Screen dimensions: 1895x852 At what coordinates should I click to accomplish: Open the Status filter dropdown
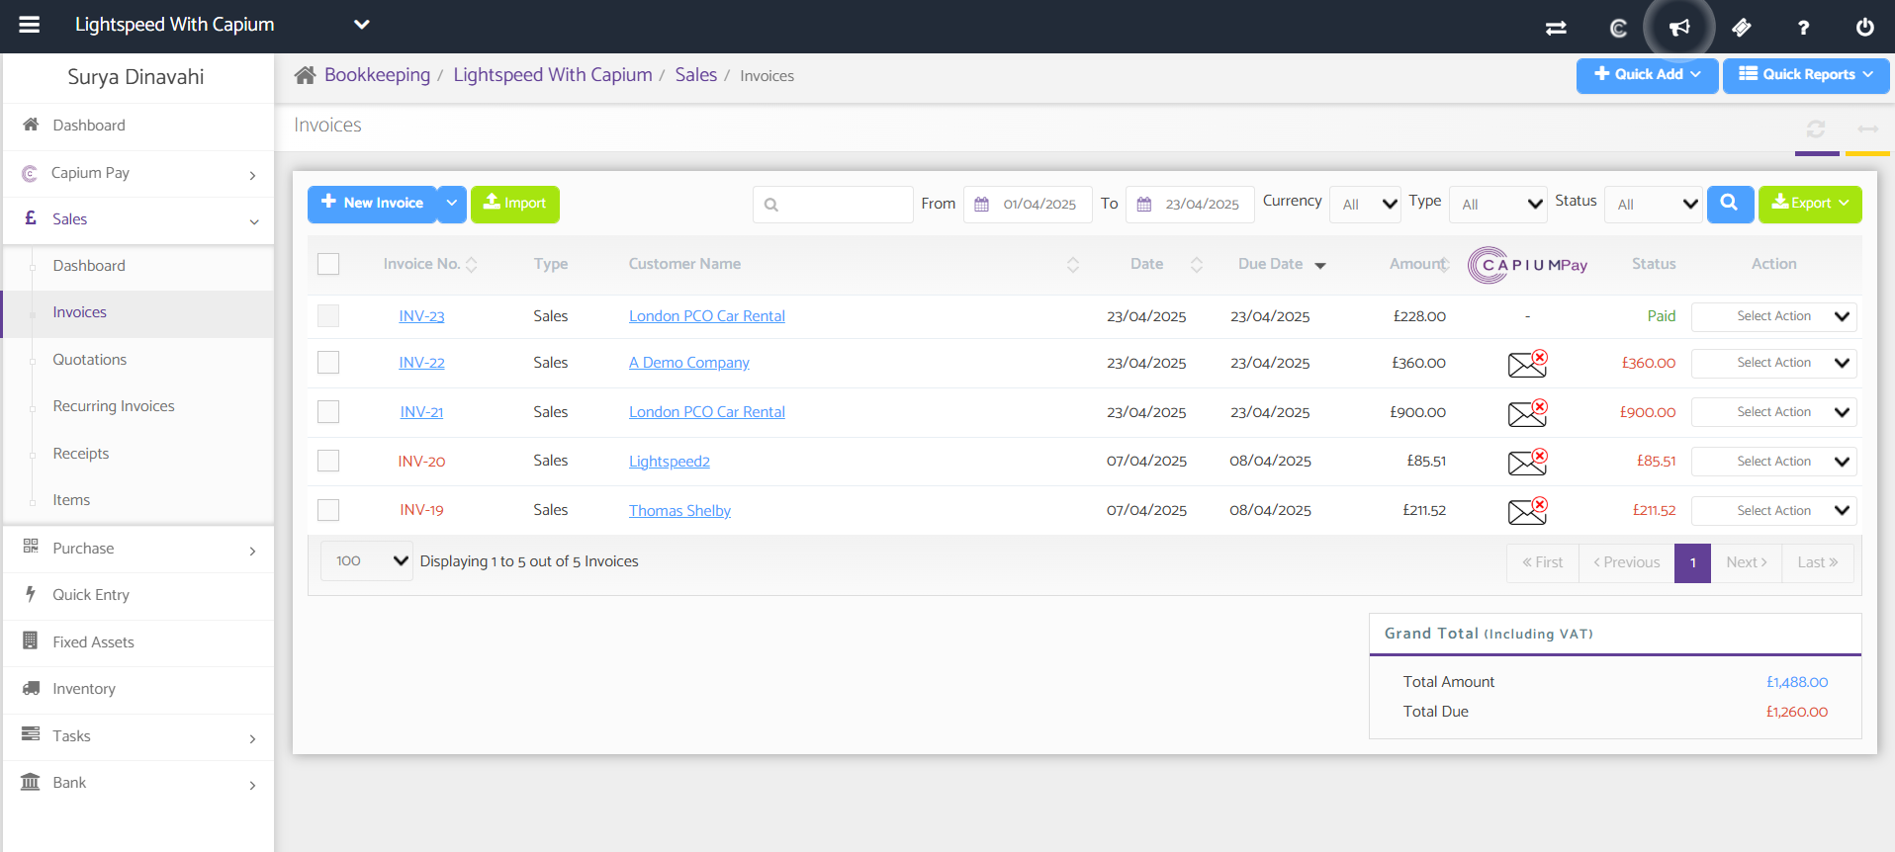[1653, 205]
